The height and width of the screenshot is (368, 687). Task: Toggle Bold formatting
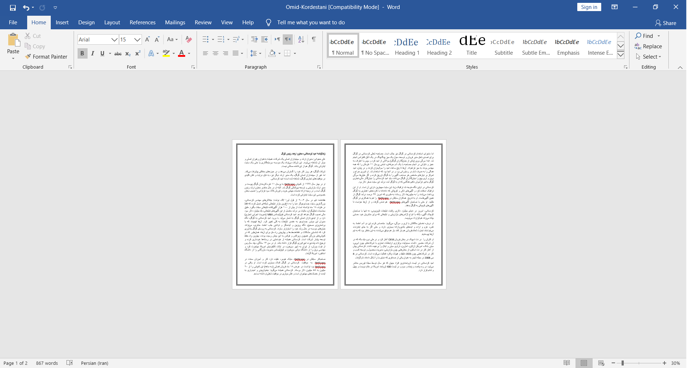pyautogui.click(x=82, y=54)
